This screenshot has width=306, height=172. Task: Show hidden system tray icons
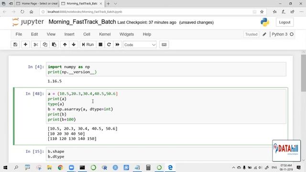[x=233, y=168]
